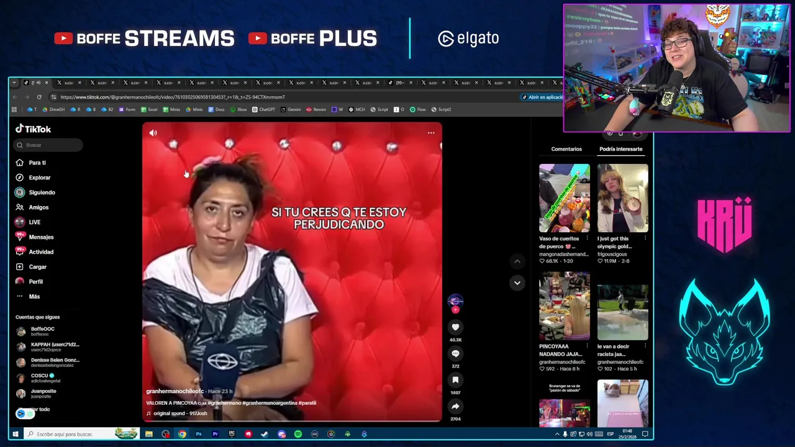Open the ChatGPT bookmark
This screenshot has height=447, width=795.
[263, 109]
